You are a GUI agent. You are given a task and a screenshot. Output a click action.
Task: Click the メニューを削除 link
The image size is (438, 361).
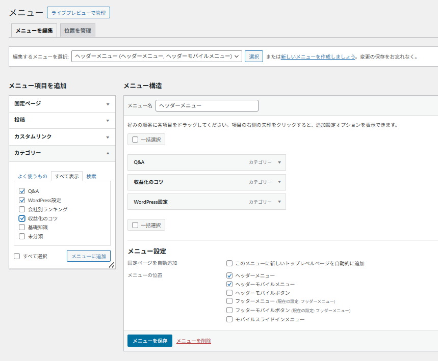(x=194, y=341)
